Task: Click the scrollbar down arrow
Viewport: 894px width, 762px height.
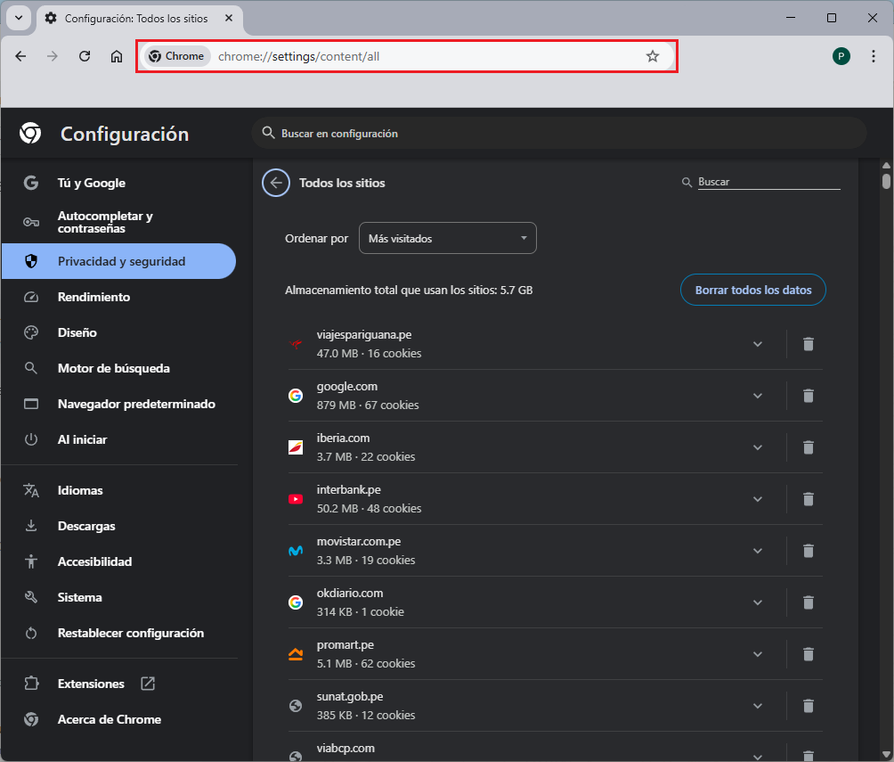Action: click(886, 755)
